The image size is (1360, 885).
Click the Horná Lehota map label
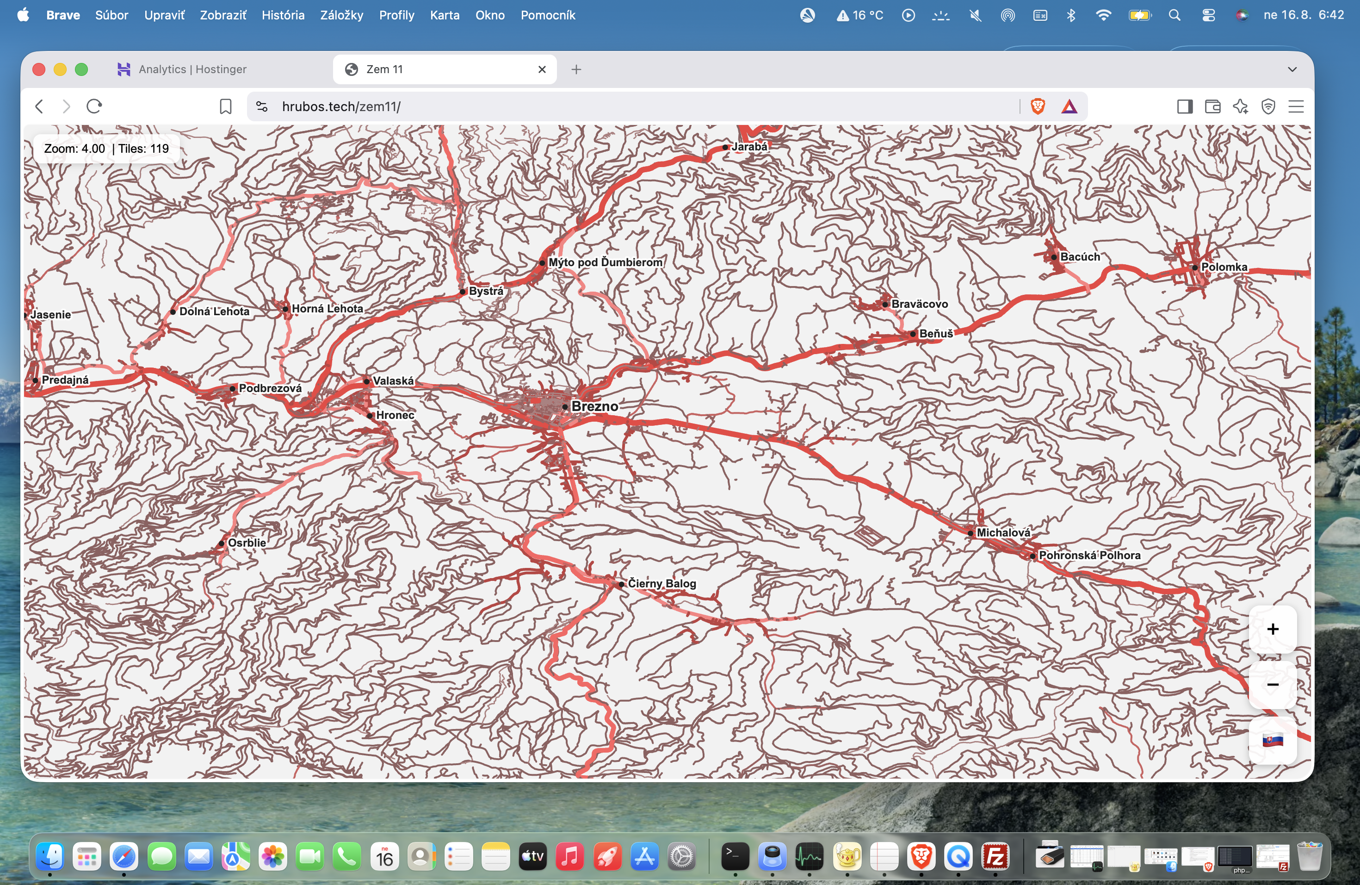pyautogui.click(x=328, y=309)
